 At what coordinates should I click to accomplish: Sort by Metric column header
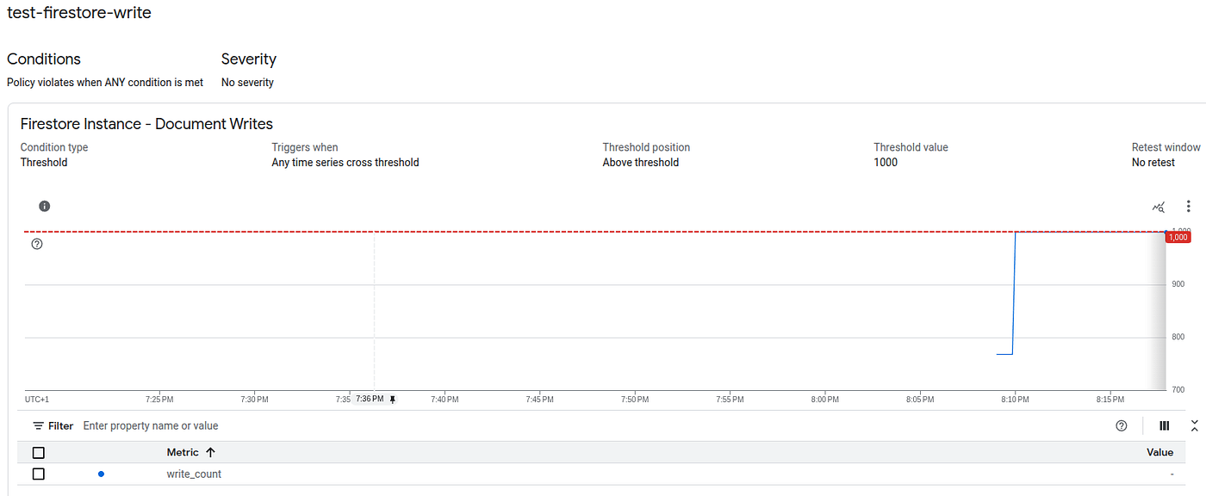(x=183, y=453)
